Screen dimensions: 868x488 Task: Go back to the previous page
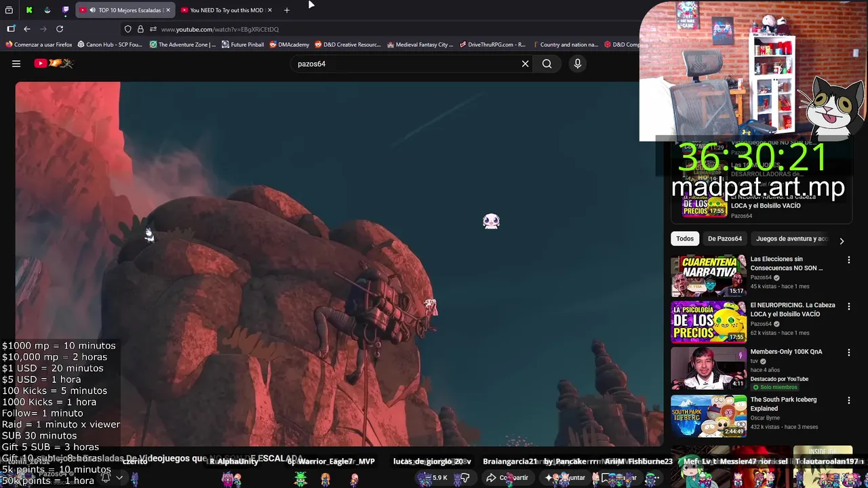click(x=27, y=29)
